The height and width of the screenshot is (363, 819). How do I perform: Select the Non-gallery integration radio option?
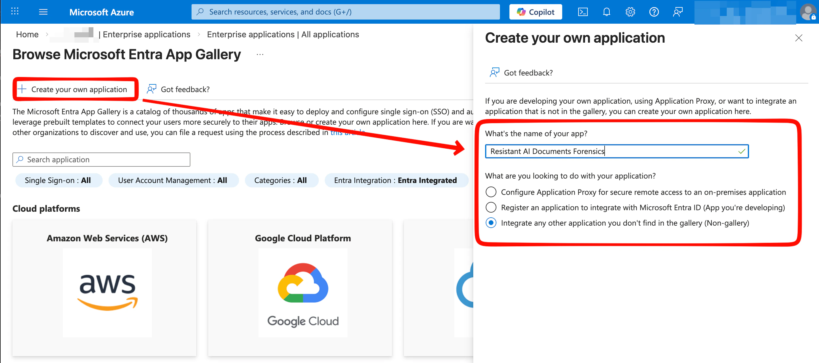(491, 223)
